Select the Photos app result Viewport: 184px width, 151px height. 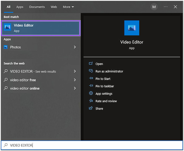coord(40,47)
